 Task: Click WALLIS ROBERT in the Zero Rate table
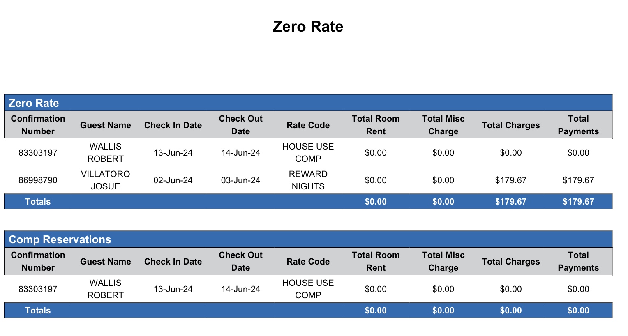(105, 153)
